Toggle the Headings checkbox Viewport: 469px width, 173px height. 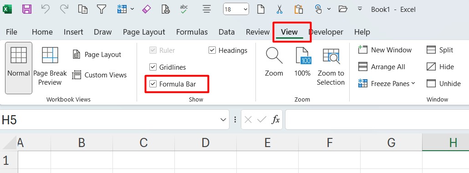click(x=212, y=50)
